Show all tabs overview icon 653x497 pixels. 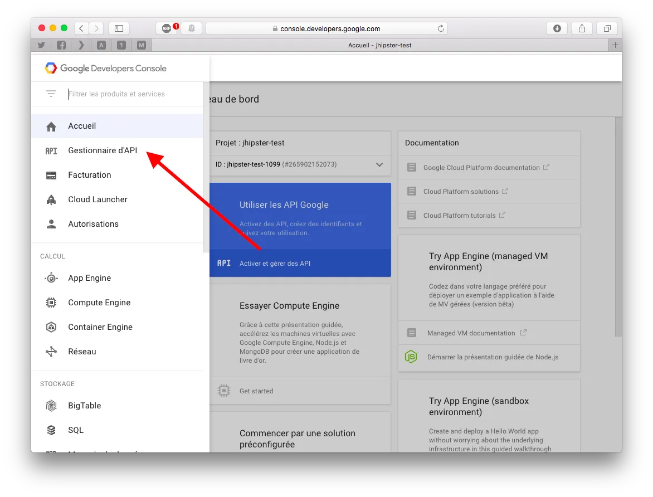607,28
